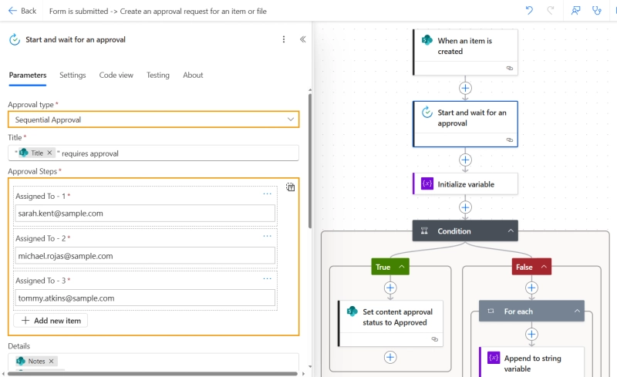Open the Flow checker stethoscope icon
This screenshot has height=377, width=617.
click(x=596, y=11)
